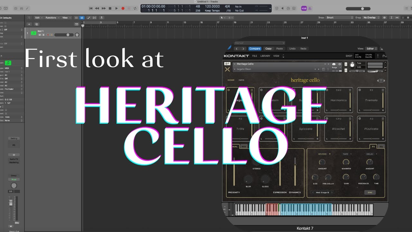Click the DYNAMICS slider handle
412x232 pixels.
pyautogui.click(x=295, y=165)
